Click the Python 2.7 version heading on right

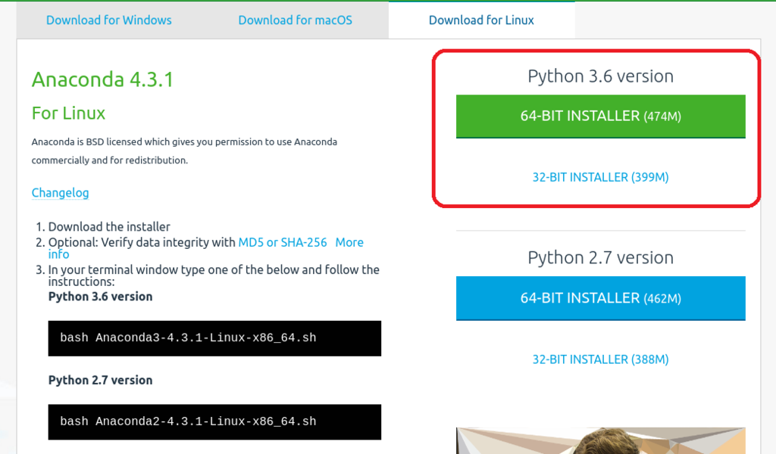point(600,257)
